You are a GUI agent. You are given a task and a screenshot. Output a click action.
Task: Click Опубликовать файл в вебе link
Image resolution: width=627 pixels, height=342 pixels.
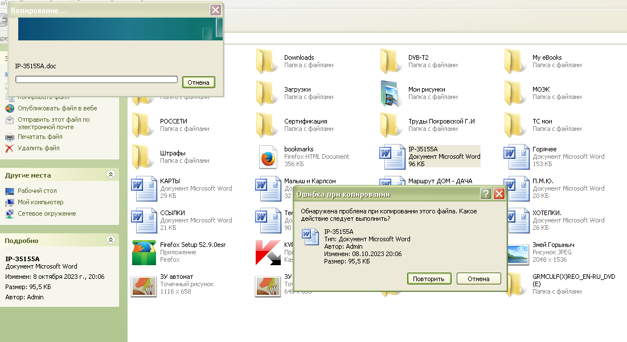(57, 108)
